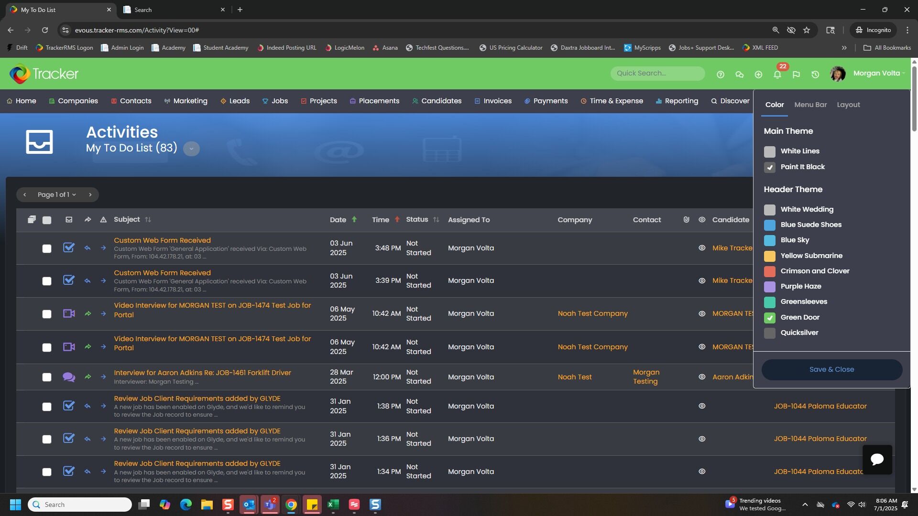
Task: Open the chat messages header icon
Action: (739, 75)
